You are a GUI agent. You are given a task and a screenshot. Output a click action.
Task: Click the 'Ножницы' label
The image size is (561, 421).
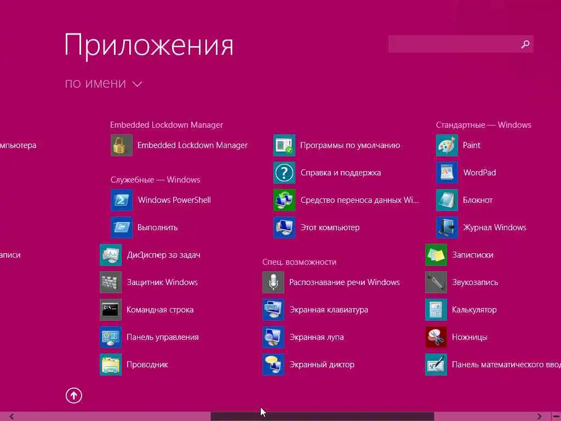click(x=470, y=337)
